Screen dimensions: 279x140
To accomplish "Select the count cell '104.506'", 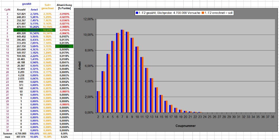I will point(21,56).
